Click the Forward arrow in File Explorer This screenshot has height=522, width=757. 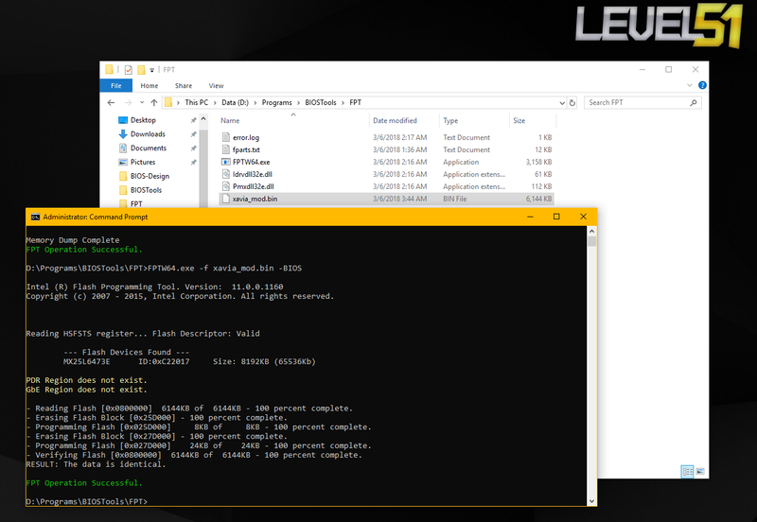(x=128, y=102)
